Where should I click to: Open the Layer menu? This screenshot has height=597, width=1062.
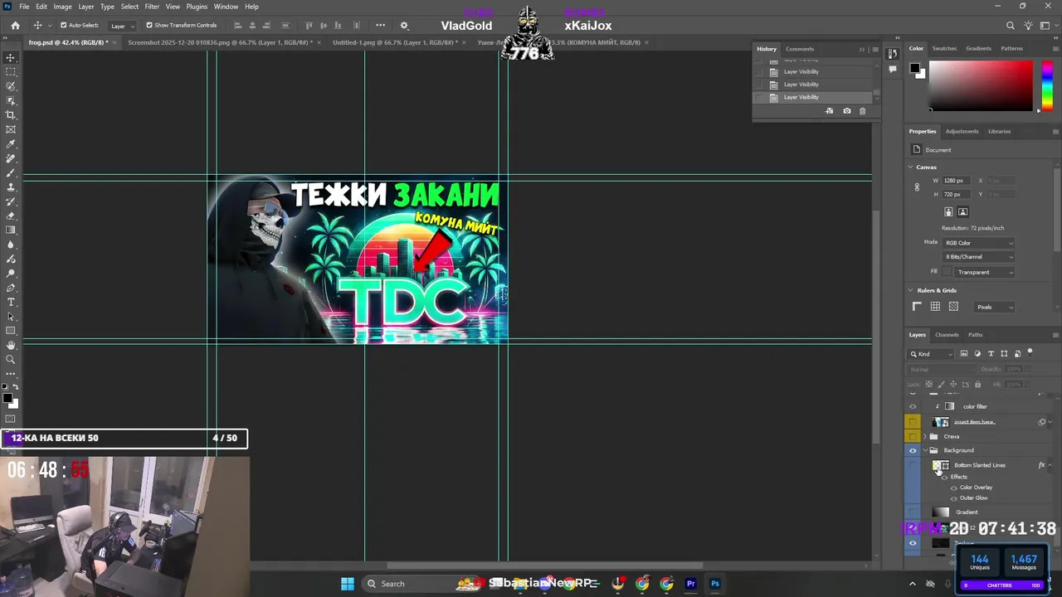[86, 7]
